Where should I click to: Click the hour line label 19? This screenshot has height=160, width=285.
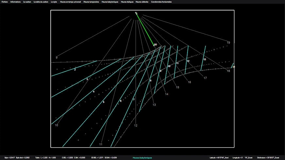coord(228,42)
